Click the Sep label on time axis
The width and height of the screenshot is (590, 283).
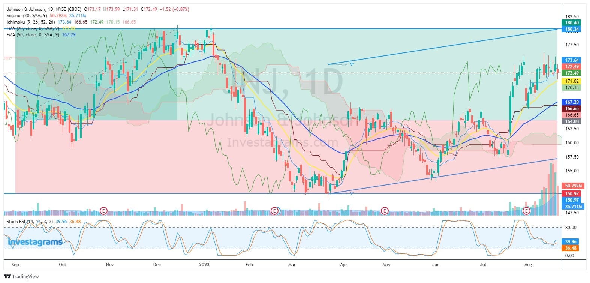point(15,265)
